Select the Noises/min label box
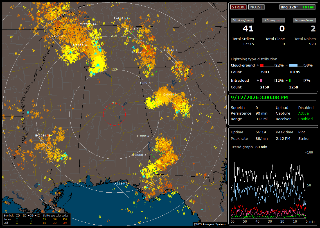 click(x=304, y=20)
